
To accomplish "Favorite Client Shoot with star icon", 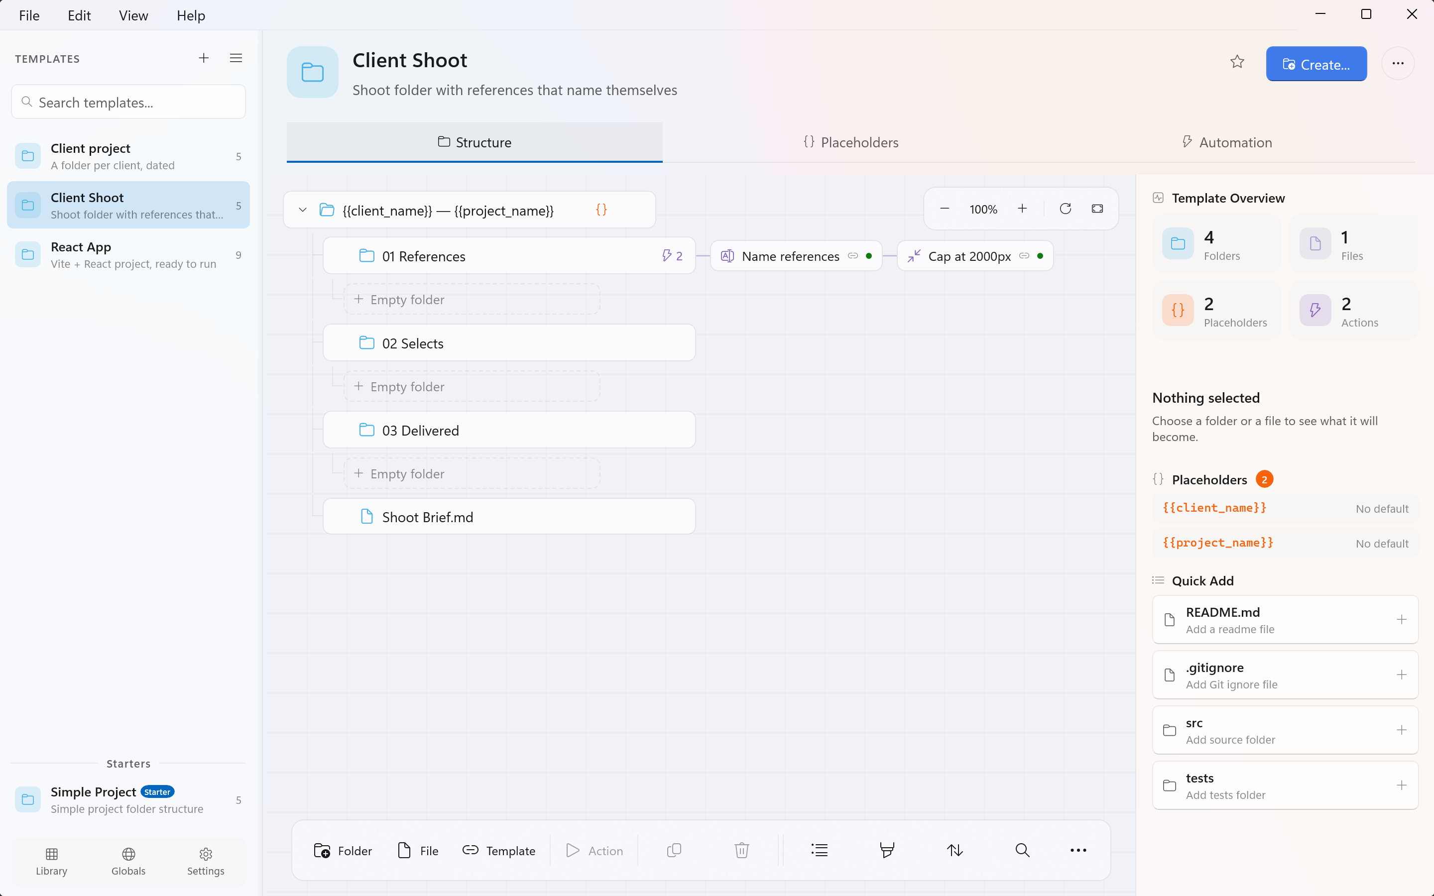I will [x=1237, y=62].
